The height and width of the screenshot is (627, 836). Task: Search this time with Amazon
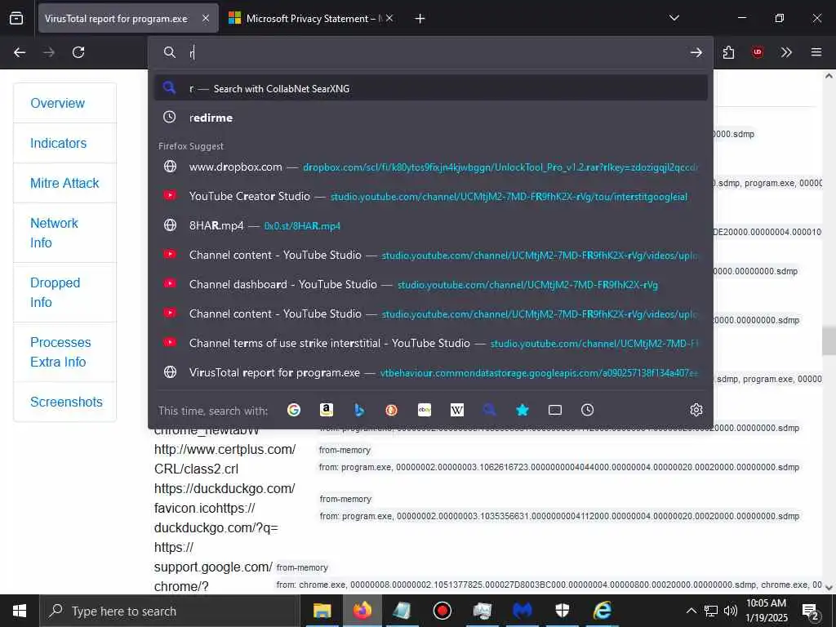[x=327, y=410]
